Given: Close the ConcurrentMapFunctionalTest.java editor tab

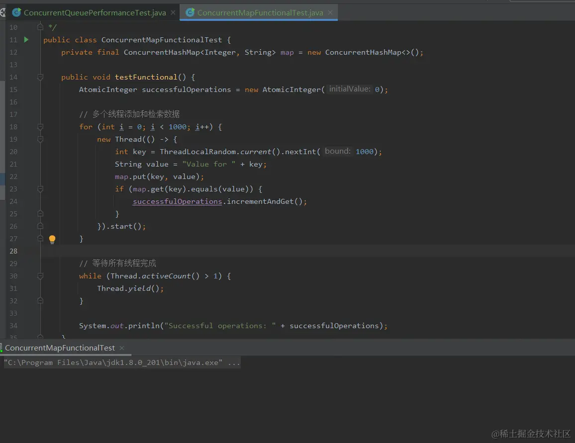Looking at the screenshot, I should (330, 12).
